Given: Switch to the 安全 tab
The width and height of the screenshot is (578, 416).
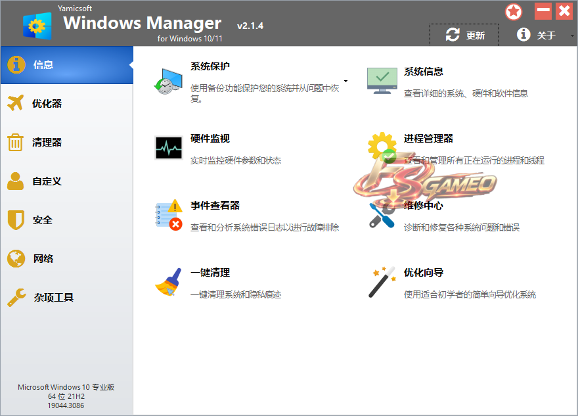Looking at the screenshot, I should tap(67, 220).
